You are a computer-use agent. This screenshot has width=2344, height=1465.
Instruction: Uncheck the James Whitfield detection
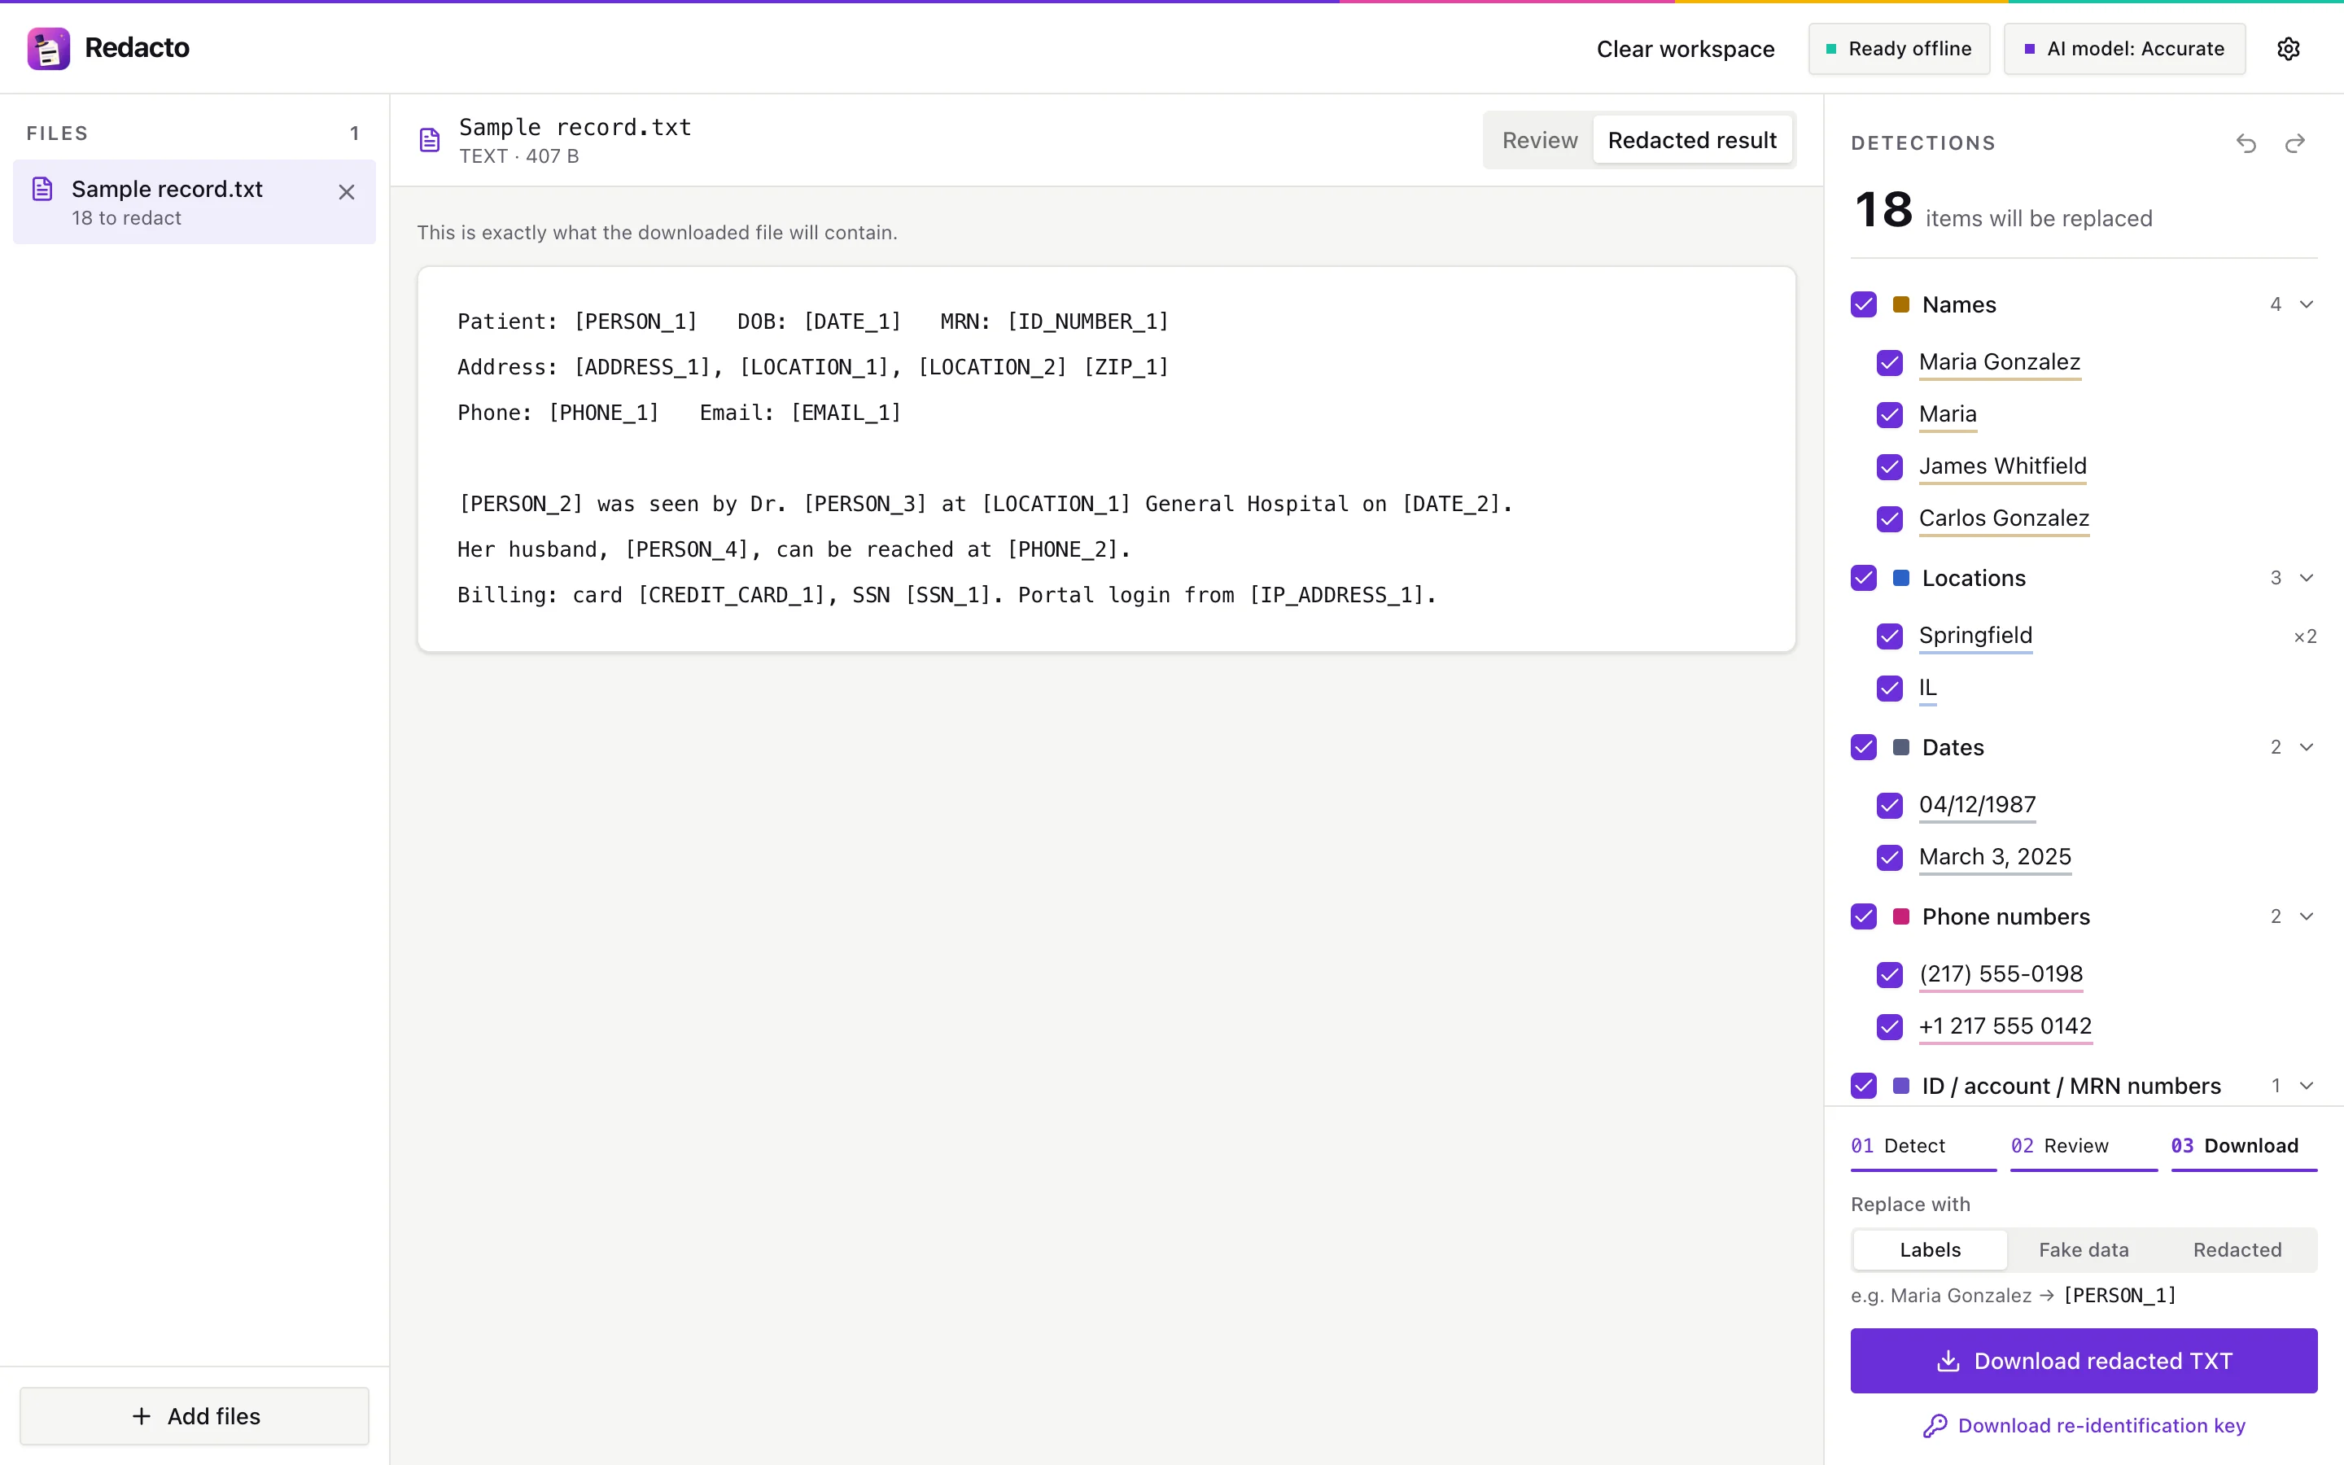(x=1890, y=467)
